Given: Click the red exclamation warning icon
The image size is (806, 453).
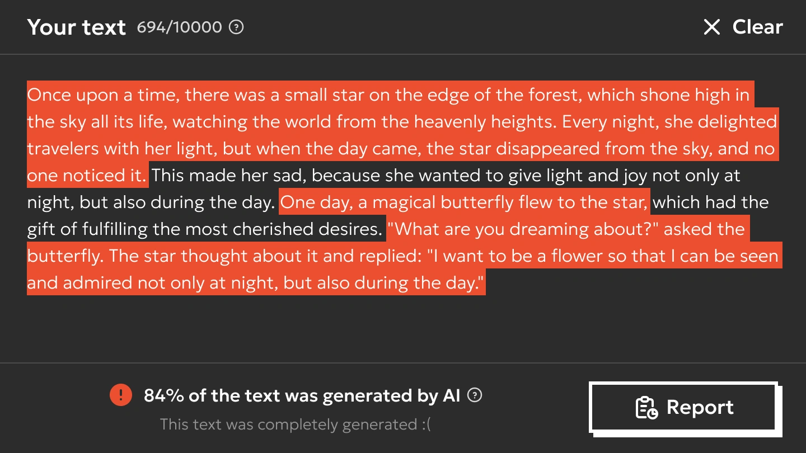Looking at the screenshot, I should point(121,395).
